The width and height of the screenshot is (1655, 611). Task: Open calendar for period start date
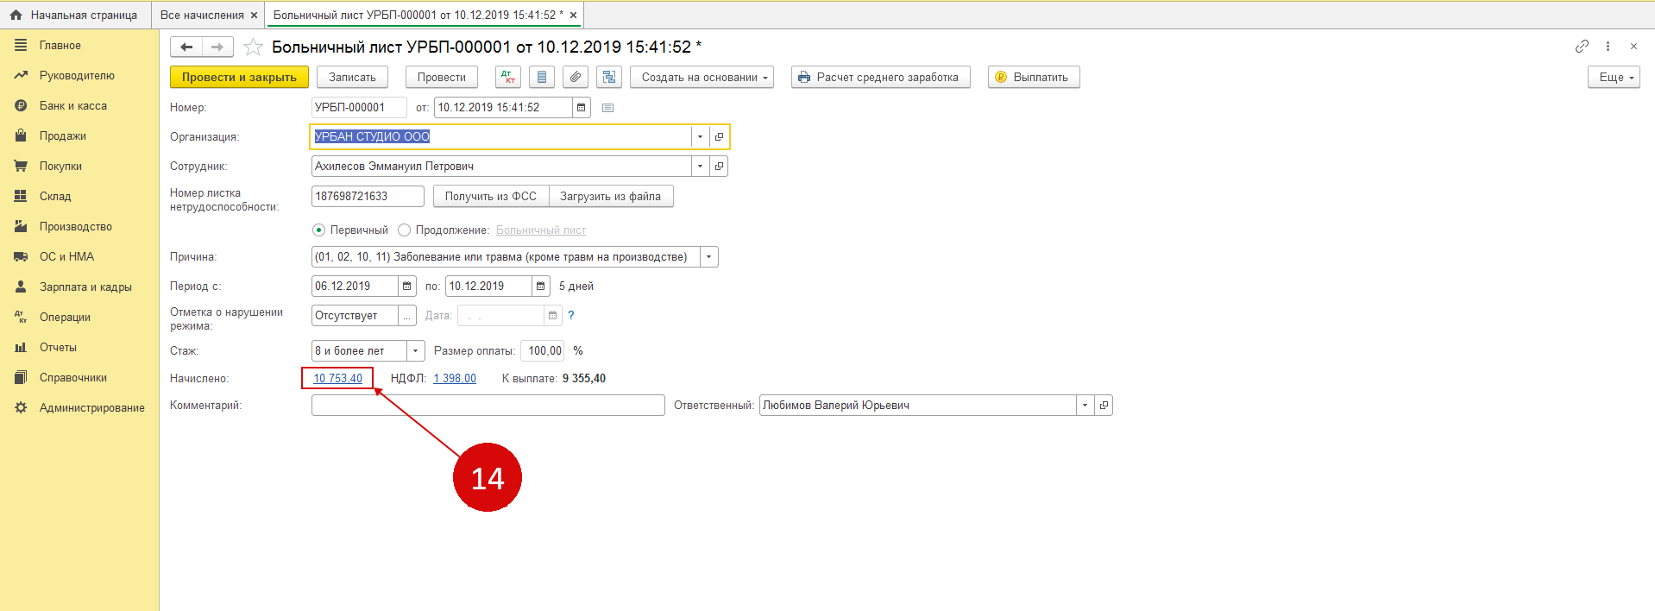coord(407,286)
